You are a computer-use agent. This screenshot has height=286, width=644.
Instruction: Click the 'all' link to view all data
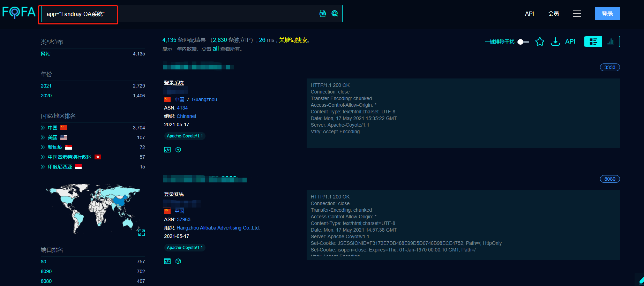click(216, 48)
